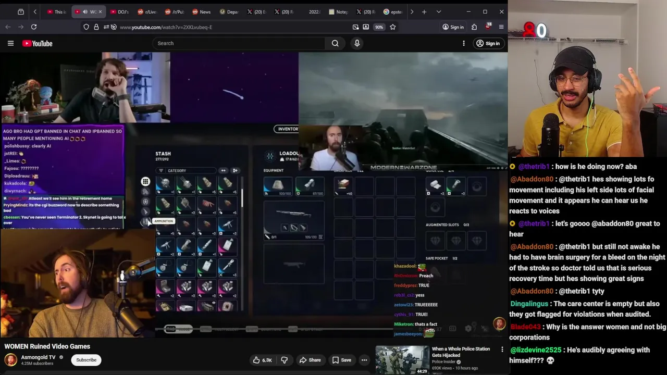Image resolution: width=667 pixels, height=375 pixels.
Task: Click the channel watermark avatar in player
Action: point(499,324)
